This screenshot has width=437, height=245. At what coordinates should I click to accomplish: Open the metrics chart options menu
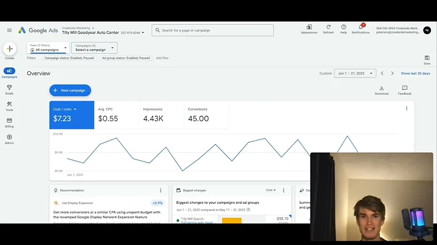[x=406, y=109]
